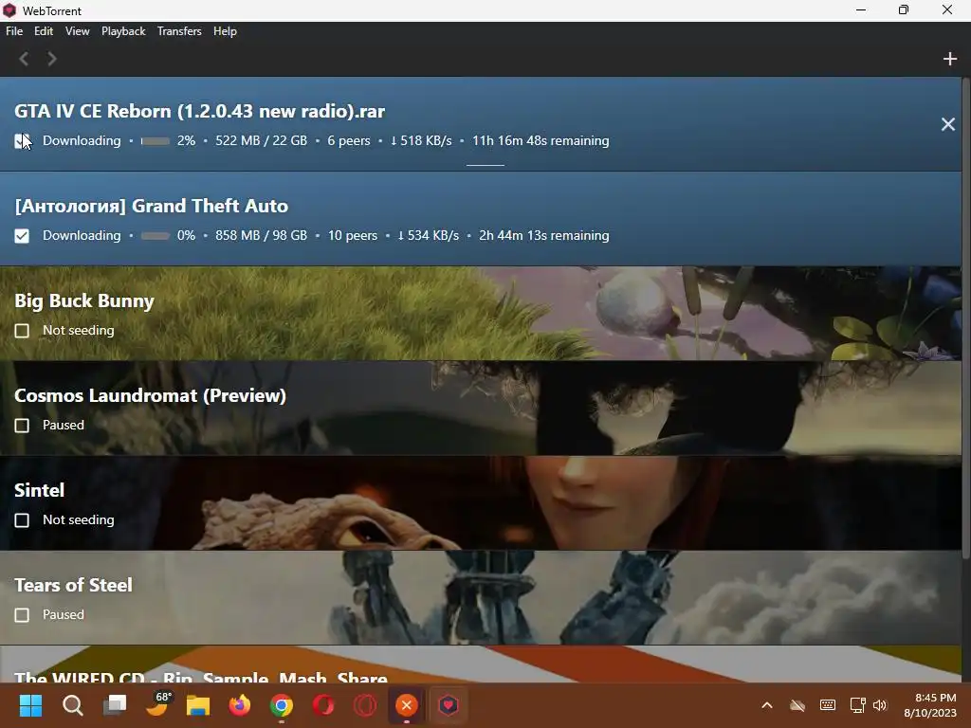Viewport: 971px width, 728px height.
Task: Add a new torrent with plus icon
Action: (x=949, y=59)
